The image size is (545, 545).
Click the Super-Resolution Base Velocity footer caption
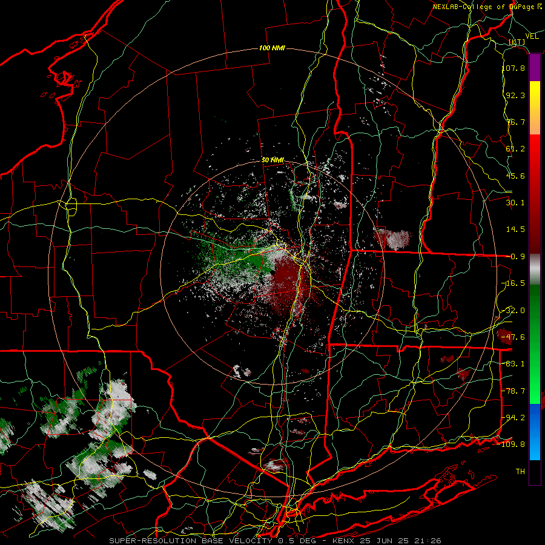(x=275, y=541)
